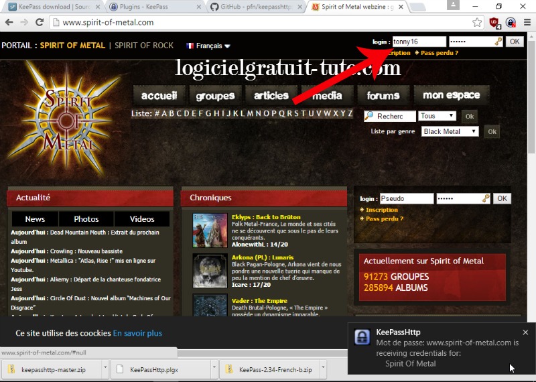Select letter M in the band list
The height and width of the screenshot is (382, 536).
[250, 113]
